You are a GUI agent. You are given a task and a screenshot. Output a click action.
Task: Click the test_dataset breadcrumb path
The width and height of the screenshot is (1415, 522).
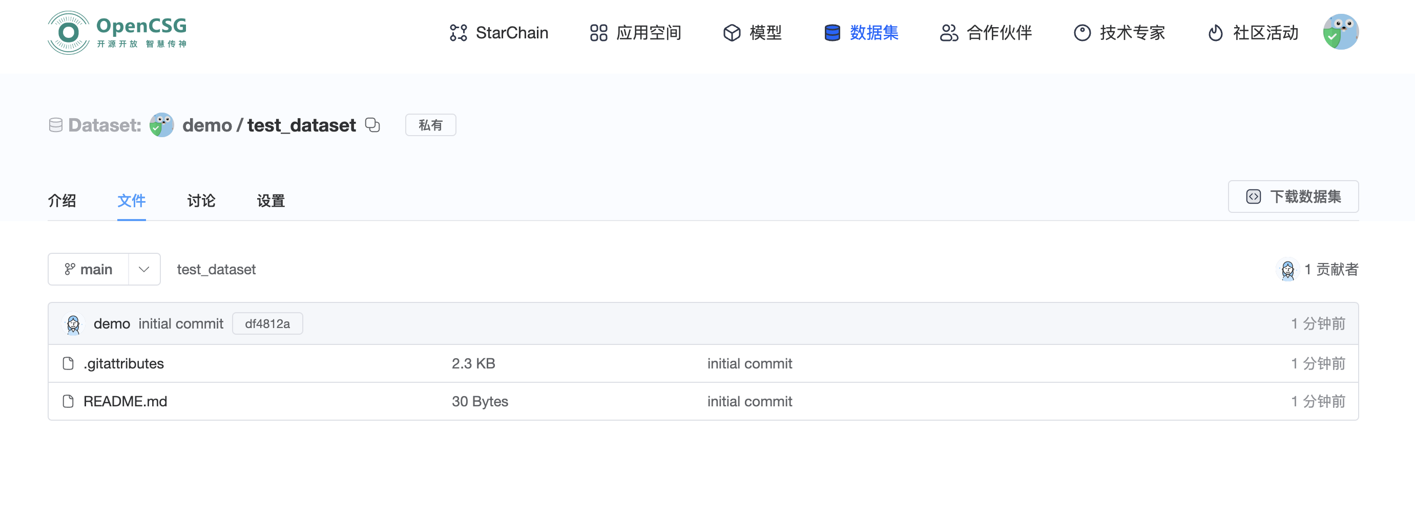(216, 270)
